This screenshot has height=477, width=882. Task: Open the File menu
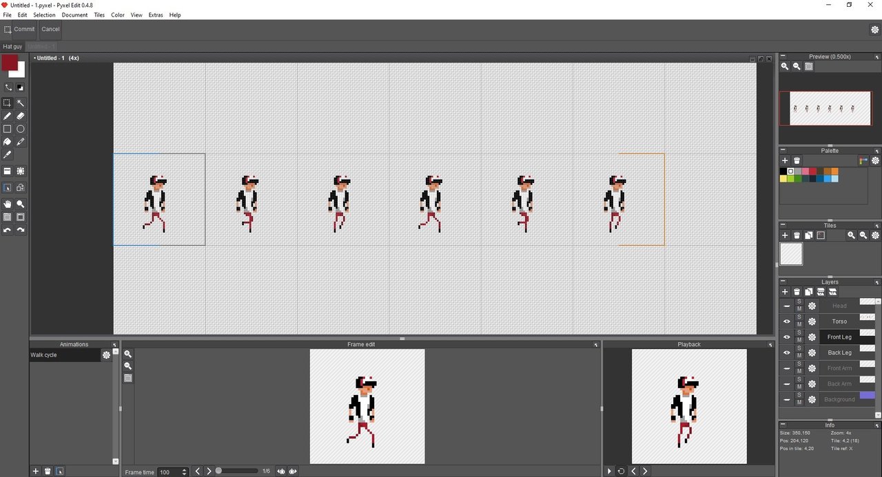[7, 14]
